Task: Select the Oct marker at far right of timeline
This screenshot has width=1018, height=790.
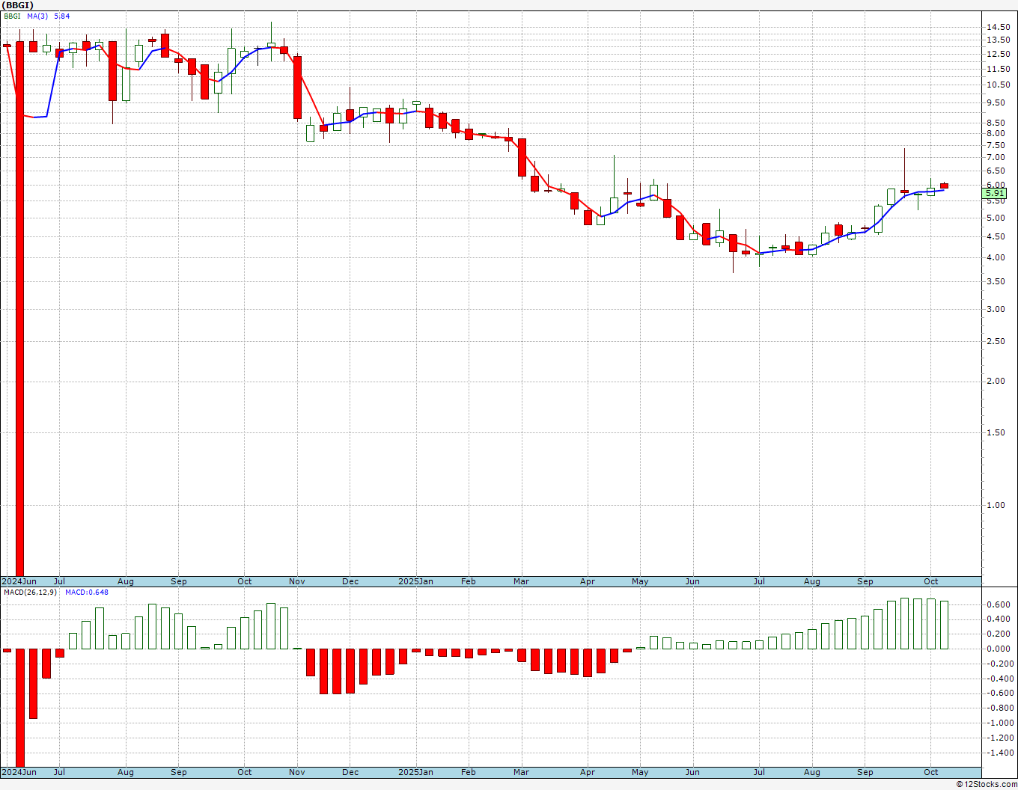Action: (x=931, y=581)
